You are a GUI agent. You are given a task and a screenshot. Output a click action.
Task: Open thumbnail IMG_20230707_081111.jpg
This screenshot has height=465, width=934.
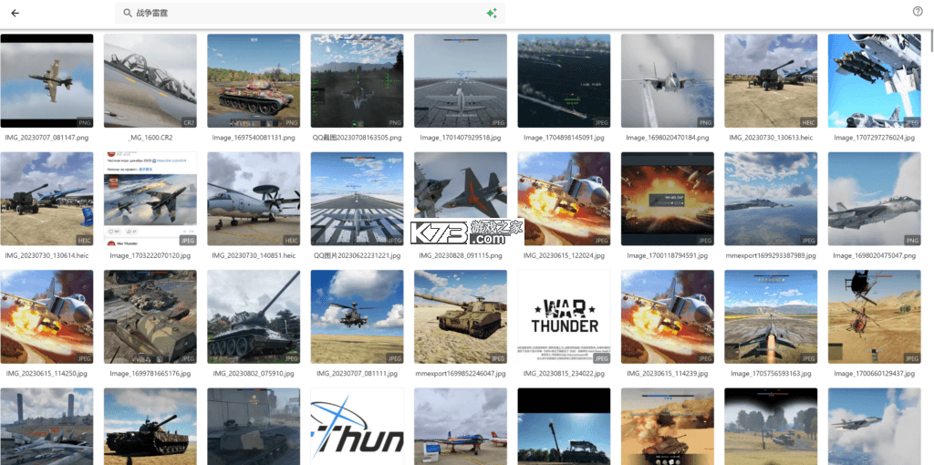[x=357, y=316]
